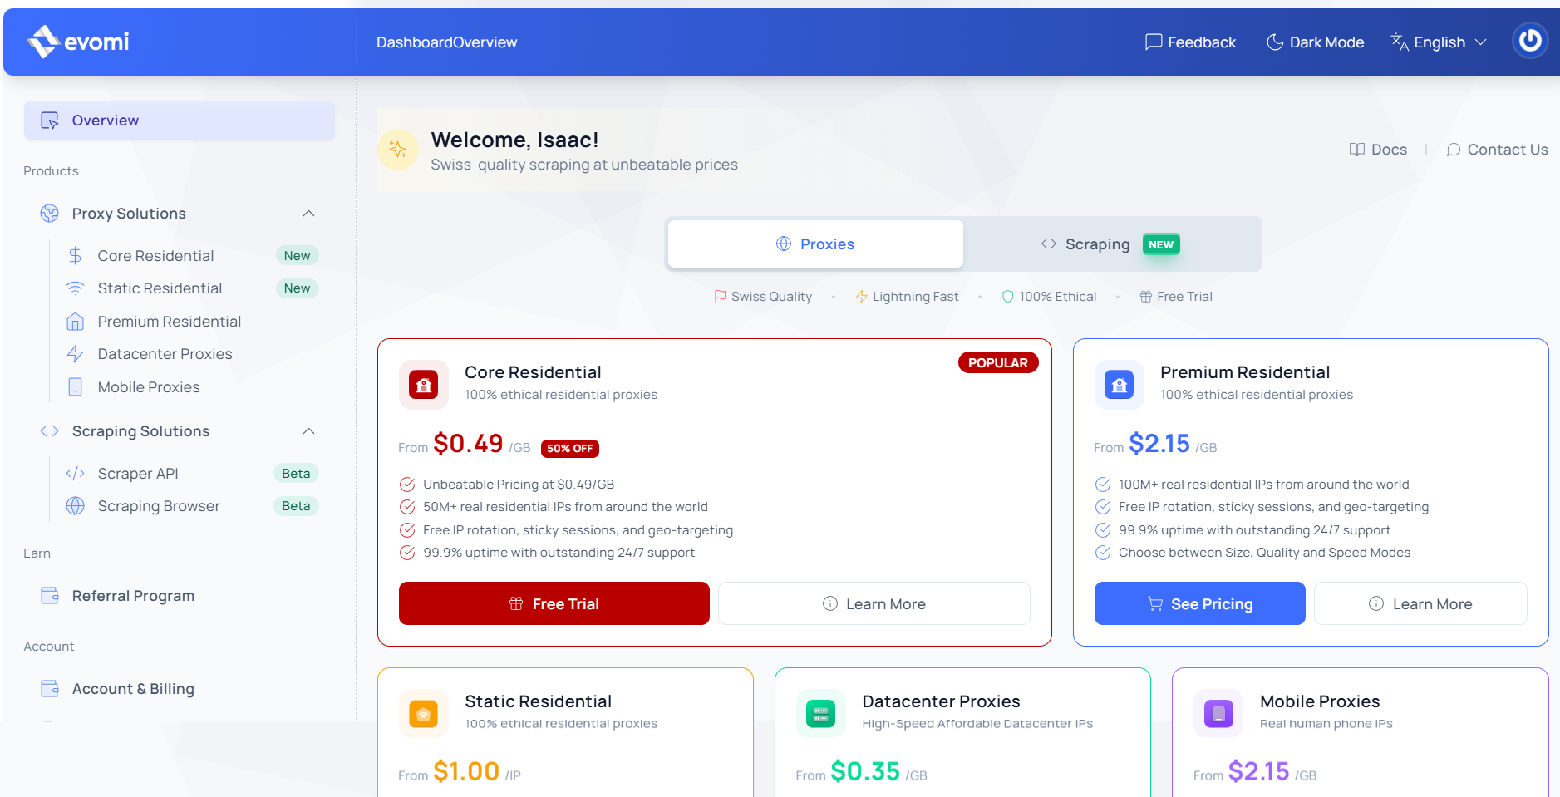The height and width of the screenshot is (797, 1560).
Task: Click the See Pricing button
Action: [1200, 603]
